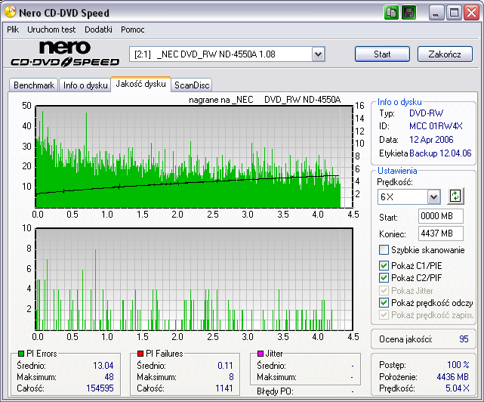Click the red PI Failures legend square
The height and width of the screenshot is (402, 484).
[x=140, y=354]
